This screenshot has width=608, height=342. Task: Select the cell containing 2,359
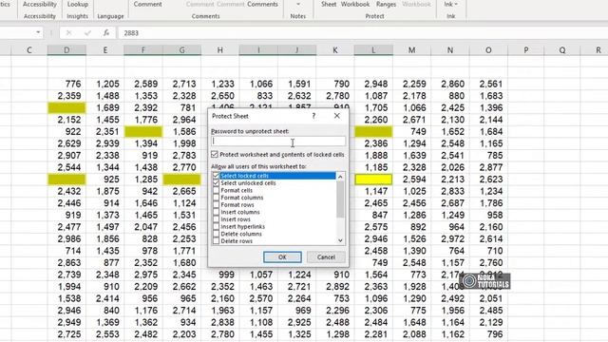[66, 96]
